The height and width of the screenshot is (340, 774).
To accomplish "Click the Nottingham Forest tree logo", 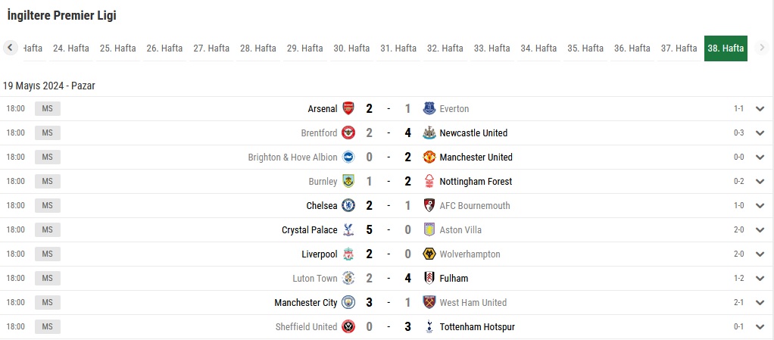I will coord(429,181).
